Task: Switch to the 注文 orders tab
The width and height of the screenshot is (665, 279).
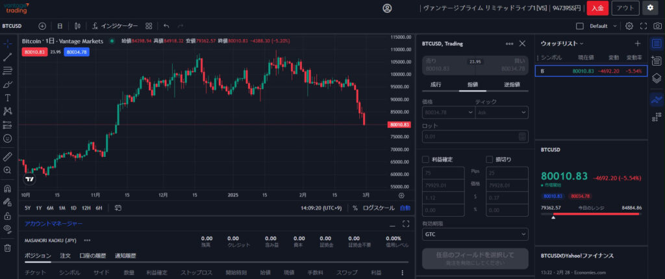Action: (66, 256)
